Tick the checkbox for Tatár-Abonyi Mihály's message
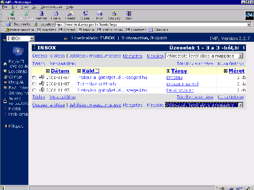Image resolution: width=254 pixels, height=190 pixels. [34, 84]
